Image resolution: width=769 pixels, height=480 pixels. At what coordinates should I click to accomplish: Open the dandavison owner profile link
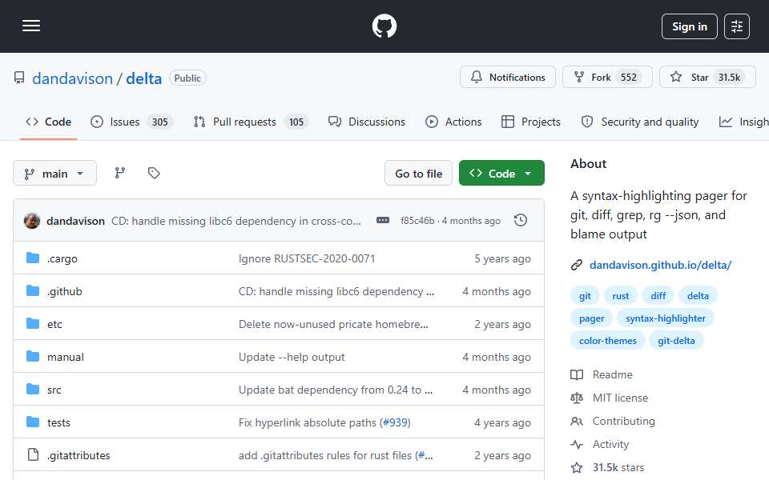73,78
